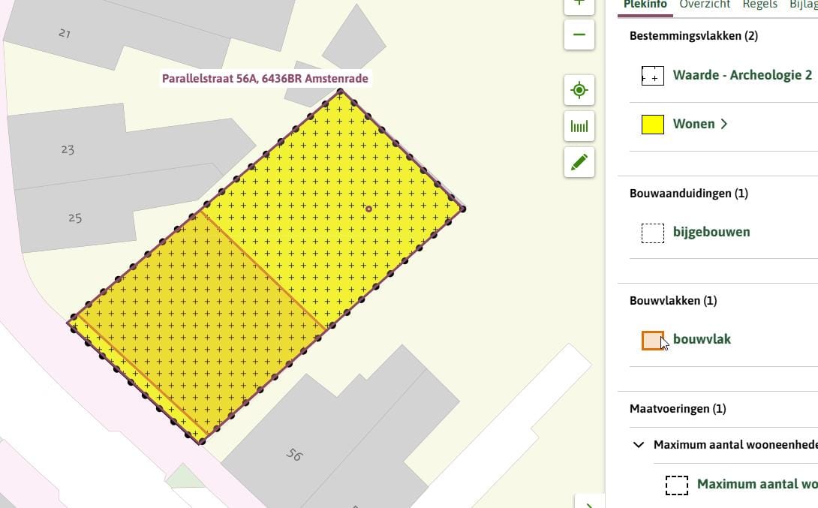
Task: Center map on my location
Action: click(579, 91)
